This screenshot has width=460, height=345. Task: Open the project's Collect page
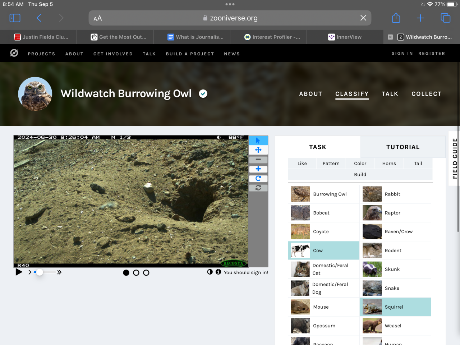coord(427,94)
